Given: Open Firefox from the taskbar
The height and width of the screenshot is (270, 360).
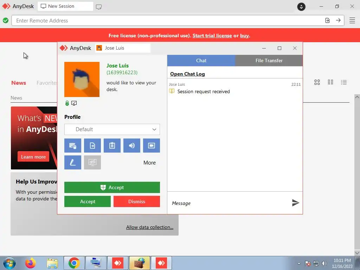Looking at the screenshot, I should coord(31,263).
